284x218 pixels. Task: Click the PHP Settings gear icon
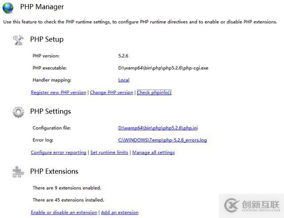click(18, 112)
